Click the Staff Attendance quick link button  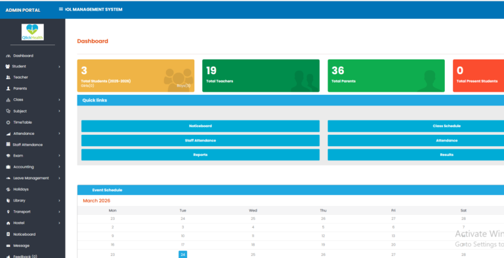(x=200, y=141)
